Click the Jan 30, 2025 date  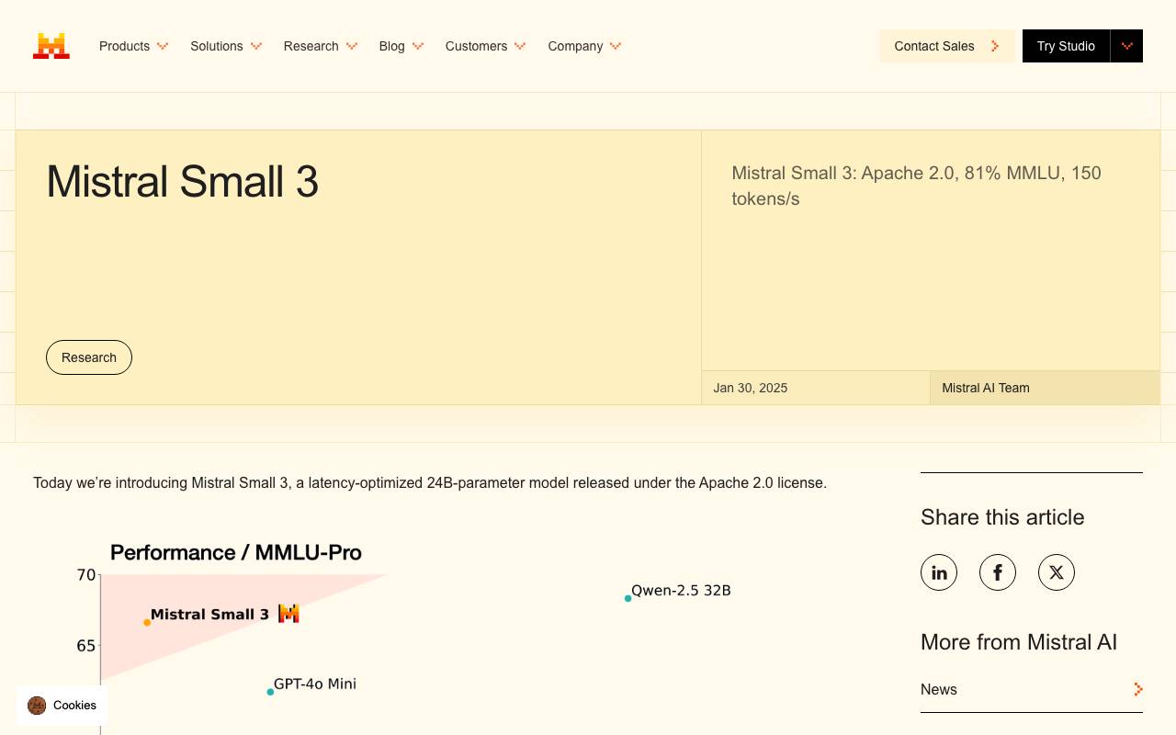pos(751,388)
